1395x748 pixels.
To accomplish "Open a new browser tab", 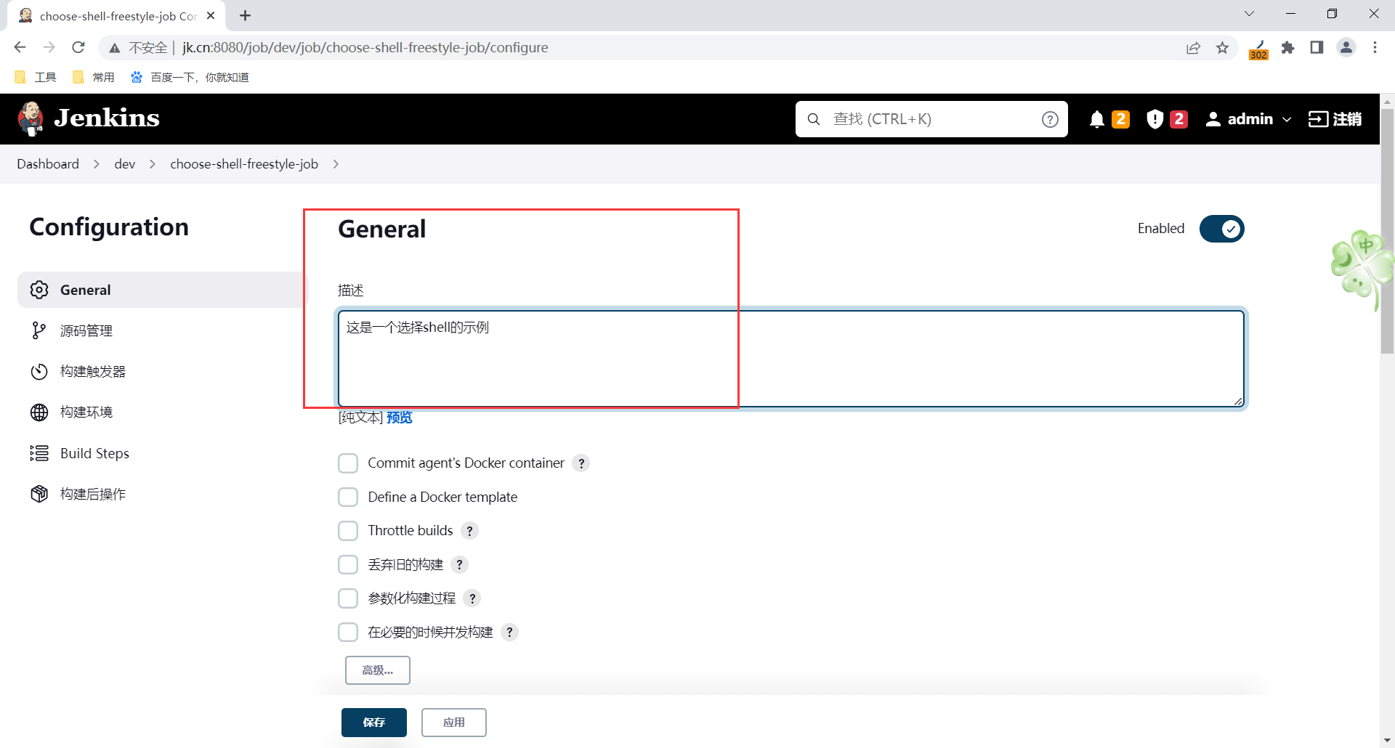I will 246,15.
